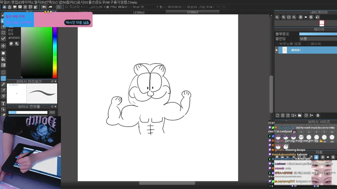The width and height of the screenshot is (337, 189).
Task: Select the Magic Wand tool
Action: pos(3,84)
